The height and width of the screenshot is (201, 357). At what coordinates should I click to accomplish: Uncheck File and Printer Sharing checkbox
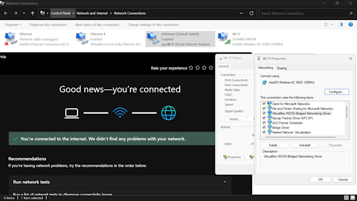[x=264, y=108]
